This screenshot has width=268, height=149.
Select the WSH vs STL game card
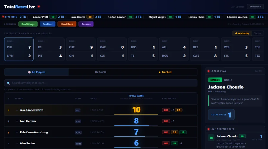[236, 49]
